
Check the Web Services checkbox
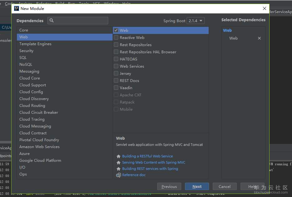pyautogui.click(x=116, y=66)
